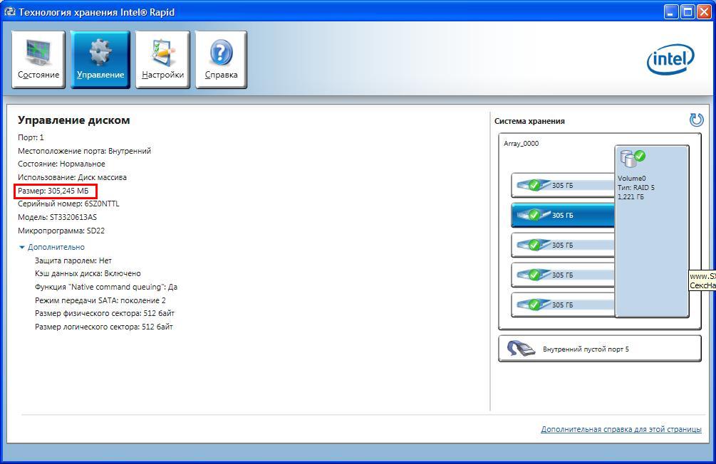The image size is (716, 464).
Task: Click the Порт: 1 line
Action: tap(31, 137)
